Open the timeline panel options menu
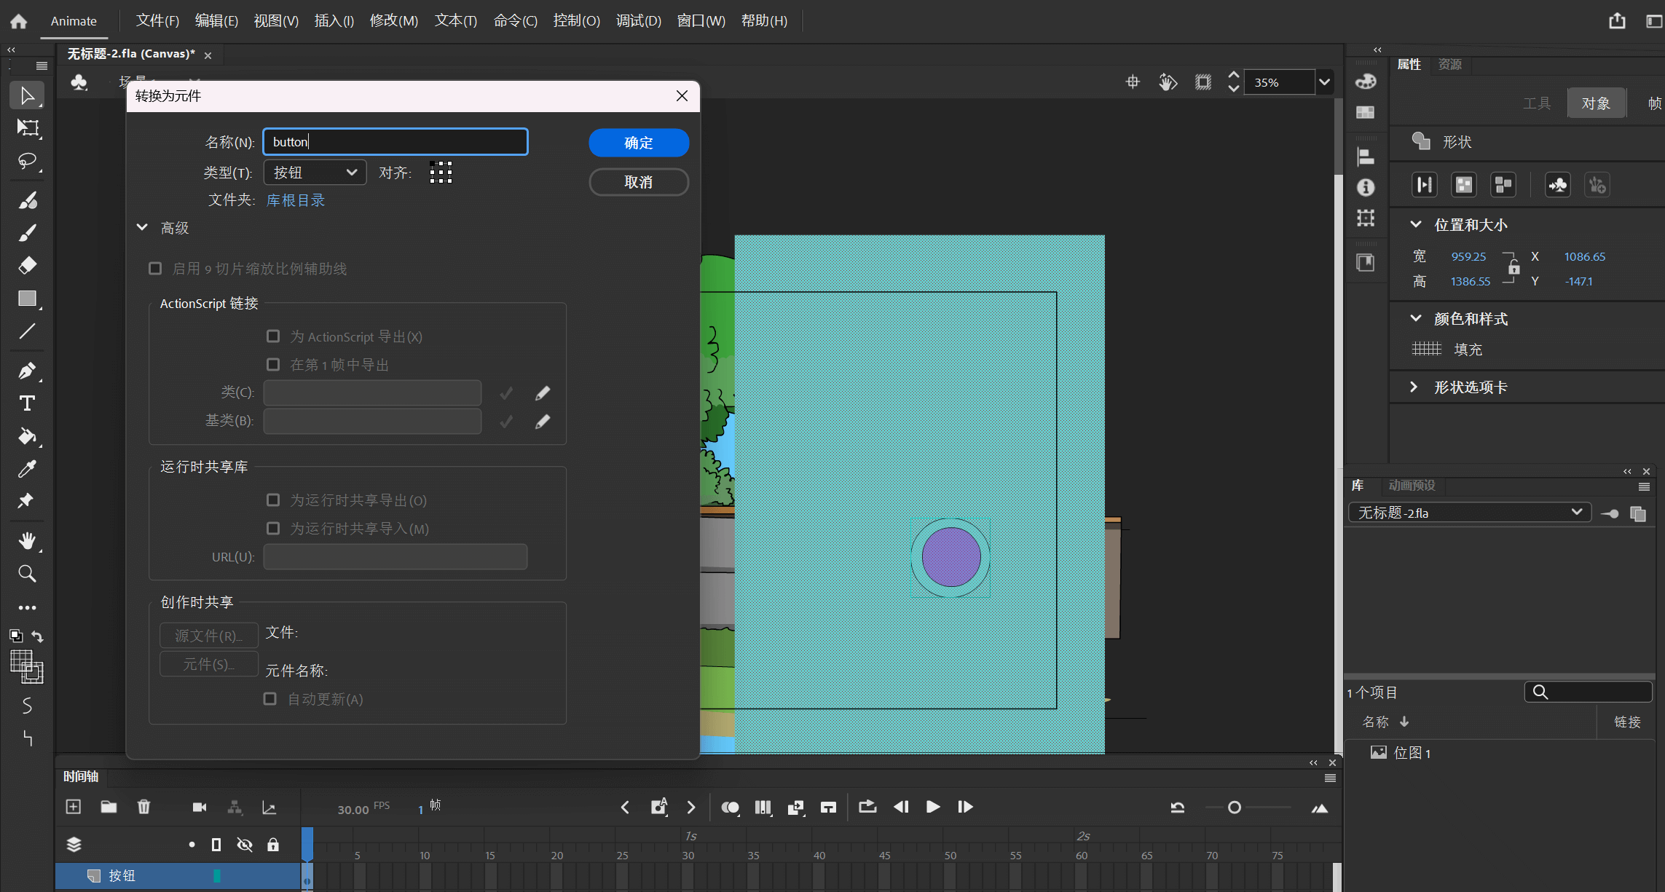 1330,778
